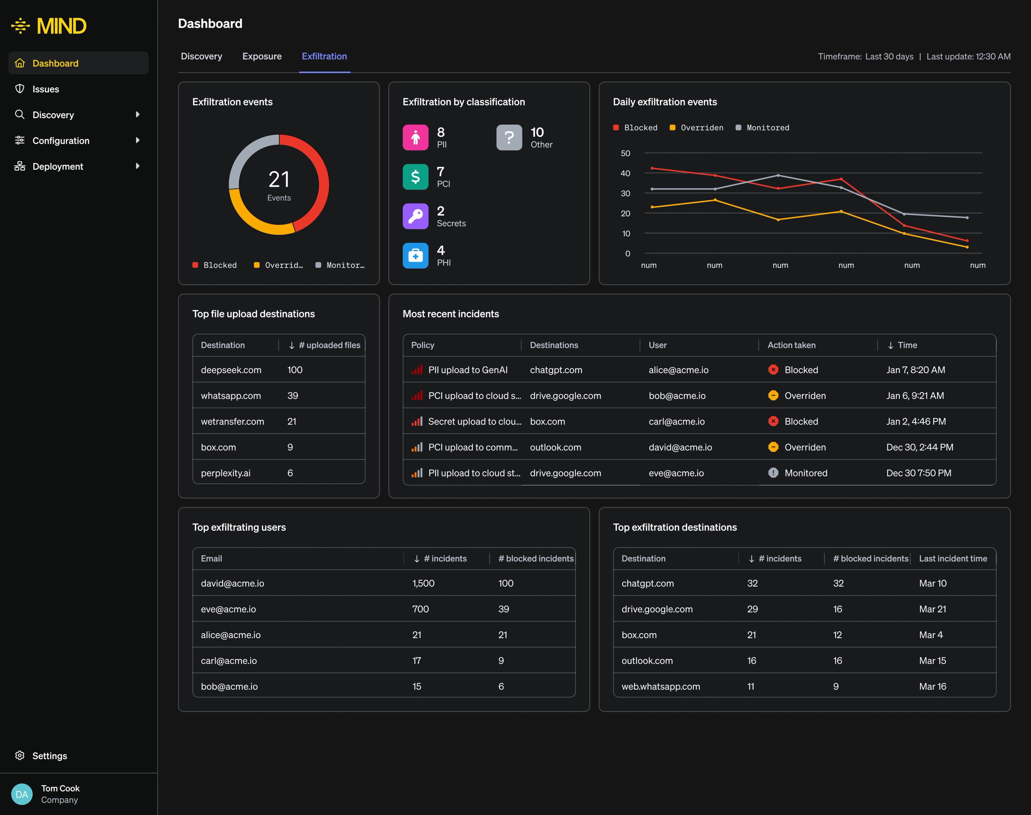This screenshot has width=1031, height=815.
Task: Expand the Deployment sidebar submenu arrow
Action: 137,166
